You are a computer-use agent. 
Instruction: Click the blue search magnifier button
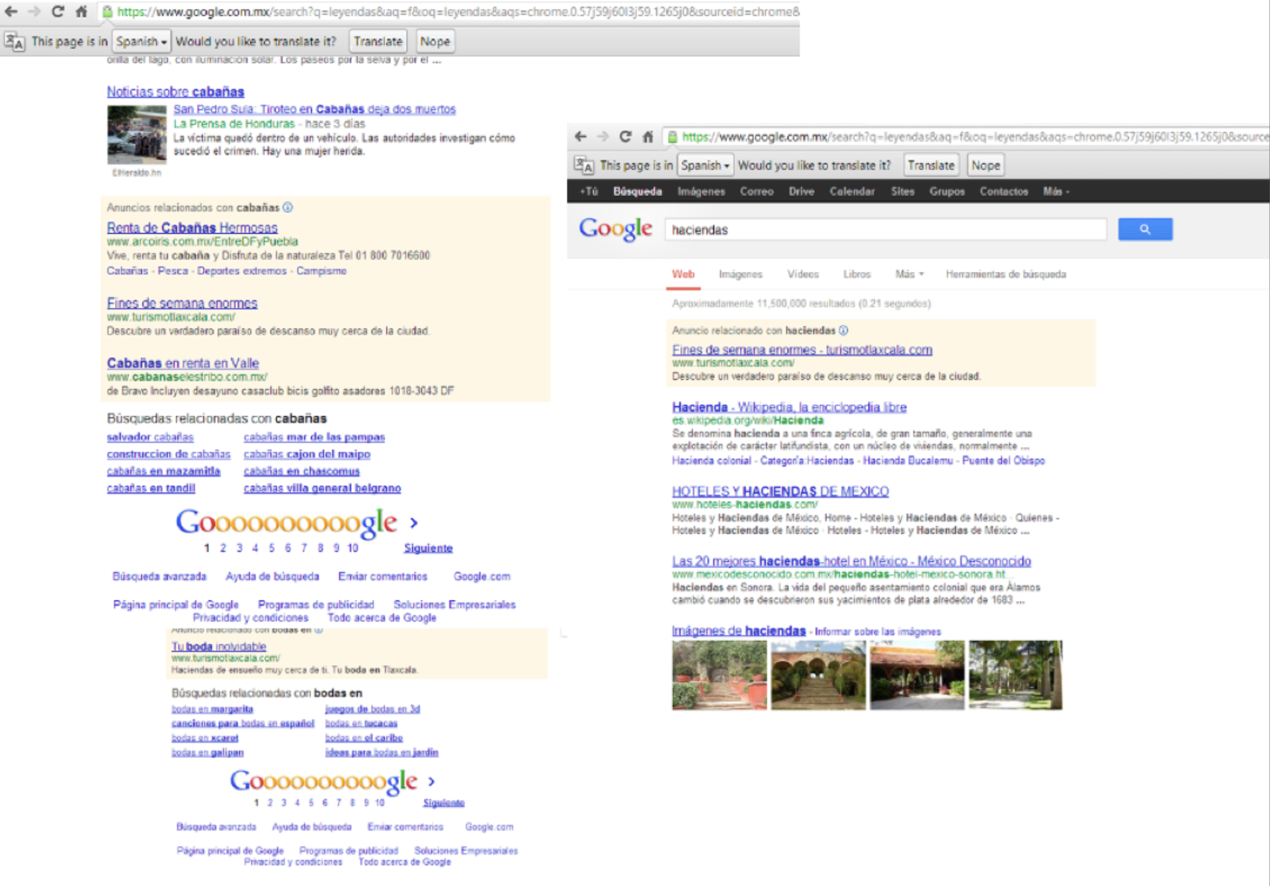pyautogui.click(x=1145, y=229)
